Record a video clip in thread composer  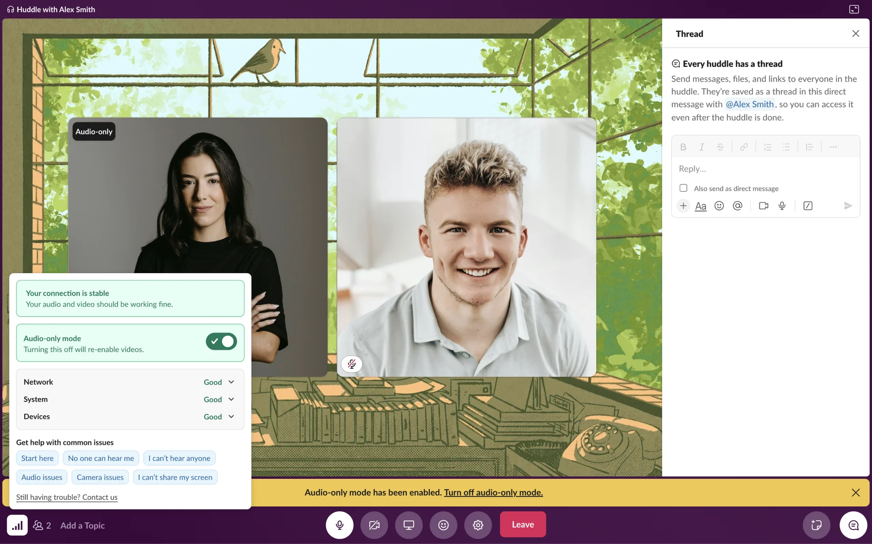(763, 206)
